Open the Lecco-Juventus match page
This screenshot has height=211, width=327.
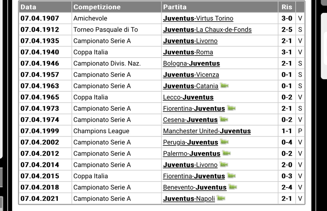tap(188, 97)
